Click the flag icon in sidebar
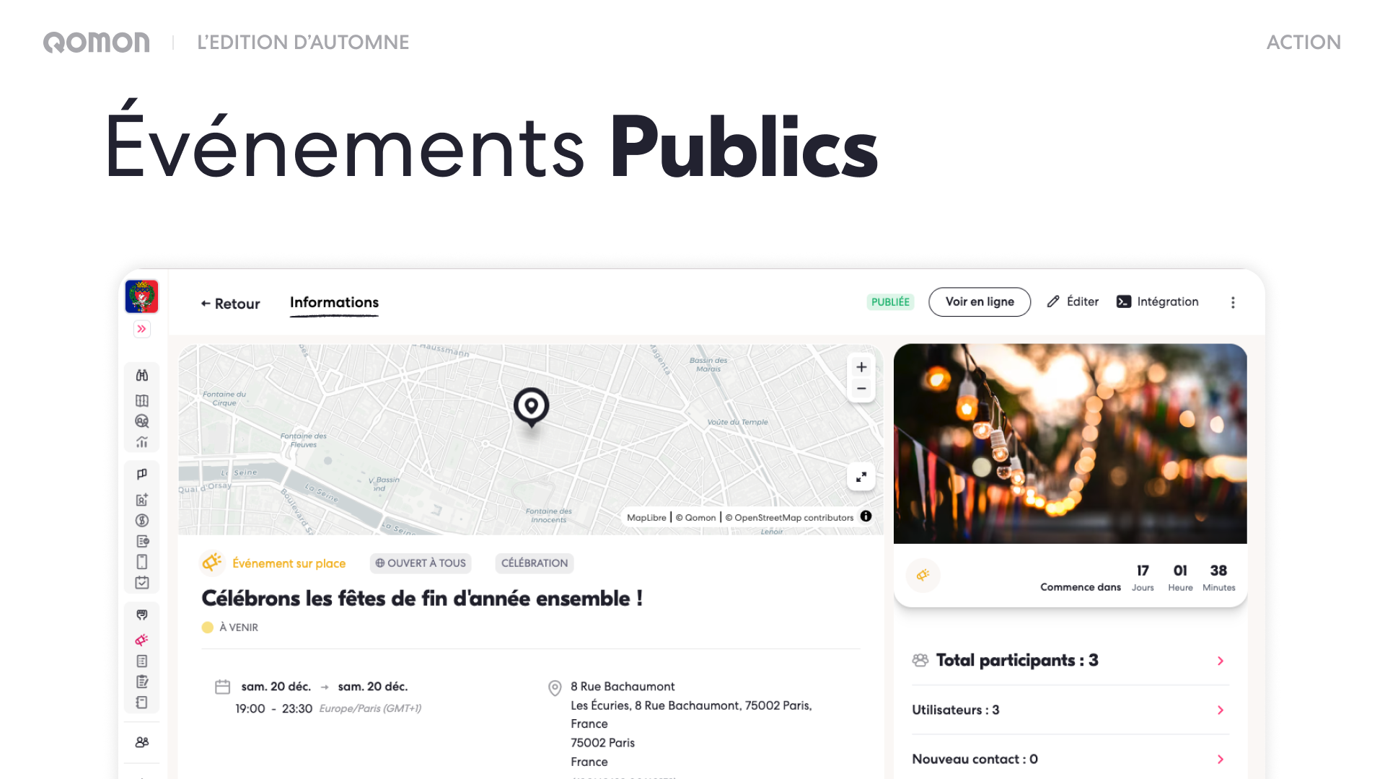The height and width of the screenshot is (779, 1385). (142, 474)
